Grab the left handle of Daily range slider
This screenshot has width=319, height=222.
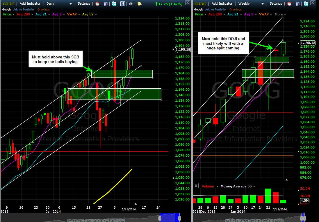point(160,219)
